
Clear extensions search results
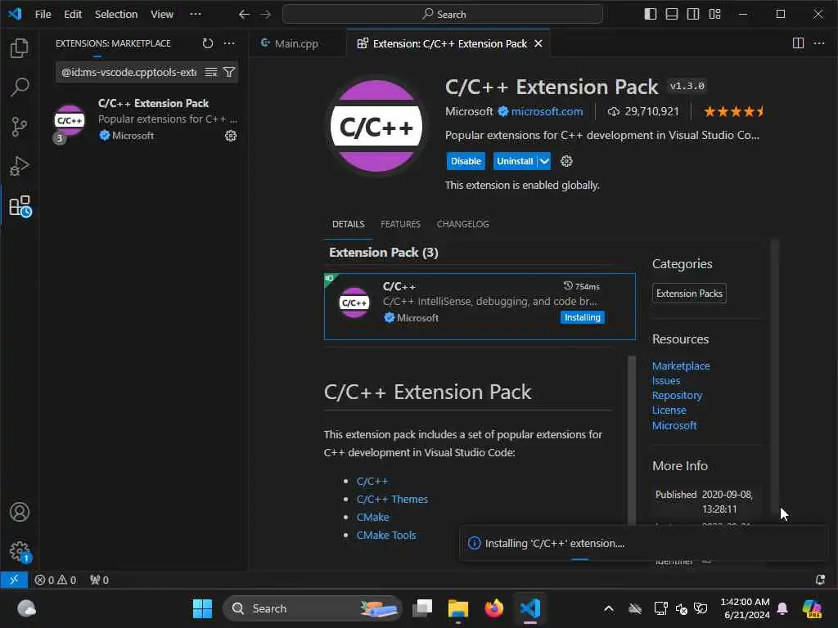pos(211,72)
